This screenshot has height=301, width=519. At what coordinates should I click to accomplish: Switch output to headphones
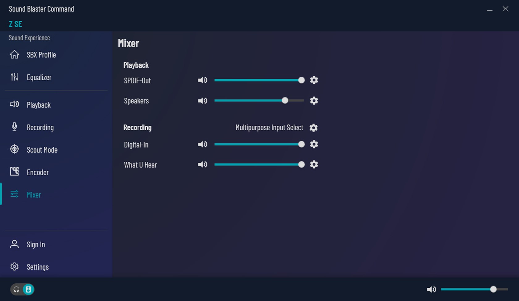[x=16, y=290]
